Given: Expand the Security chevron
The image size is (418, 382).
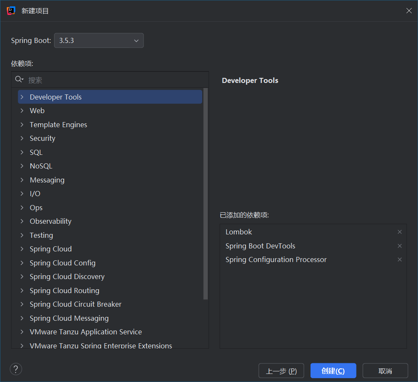Looking at the screenshot, I should [22, 138].
